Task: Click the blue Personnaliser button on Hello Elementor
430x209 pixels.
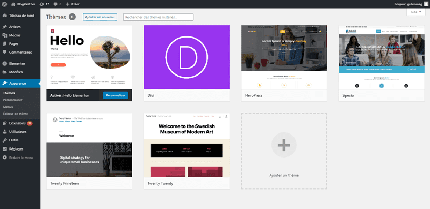Action: point(116,95)
